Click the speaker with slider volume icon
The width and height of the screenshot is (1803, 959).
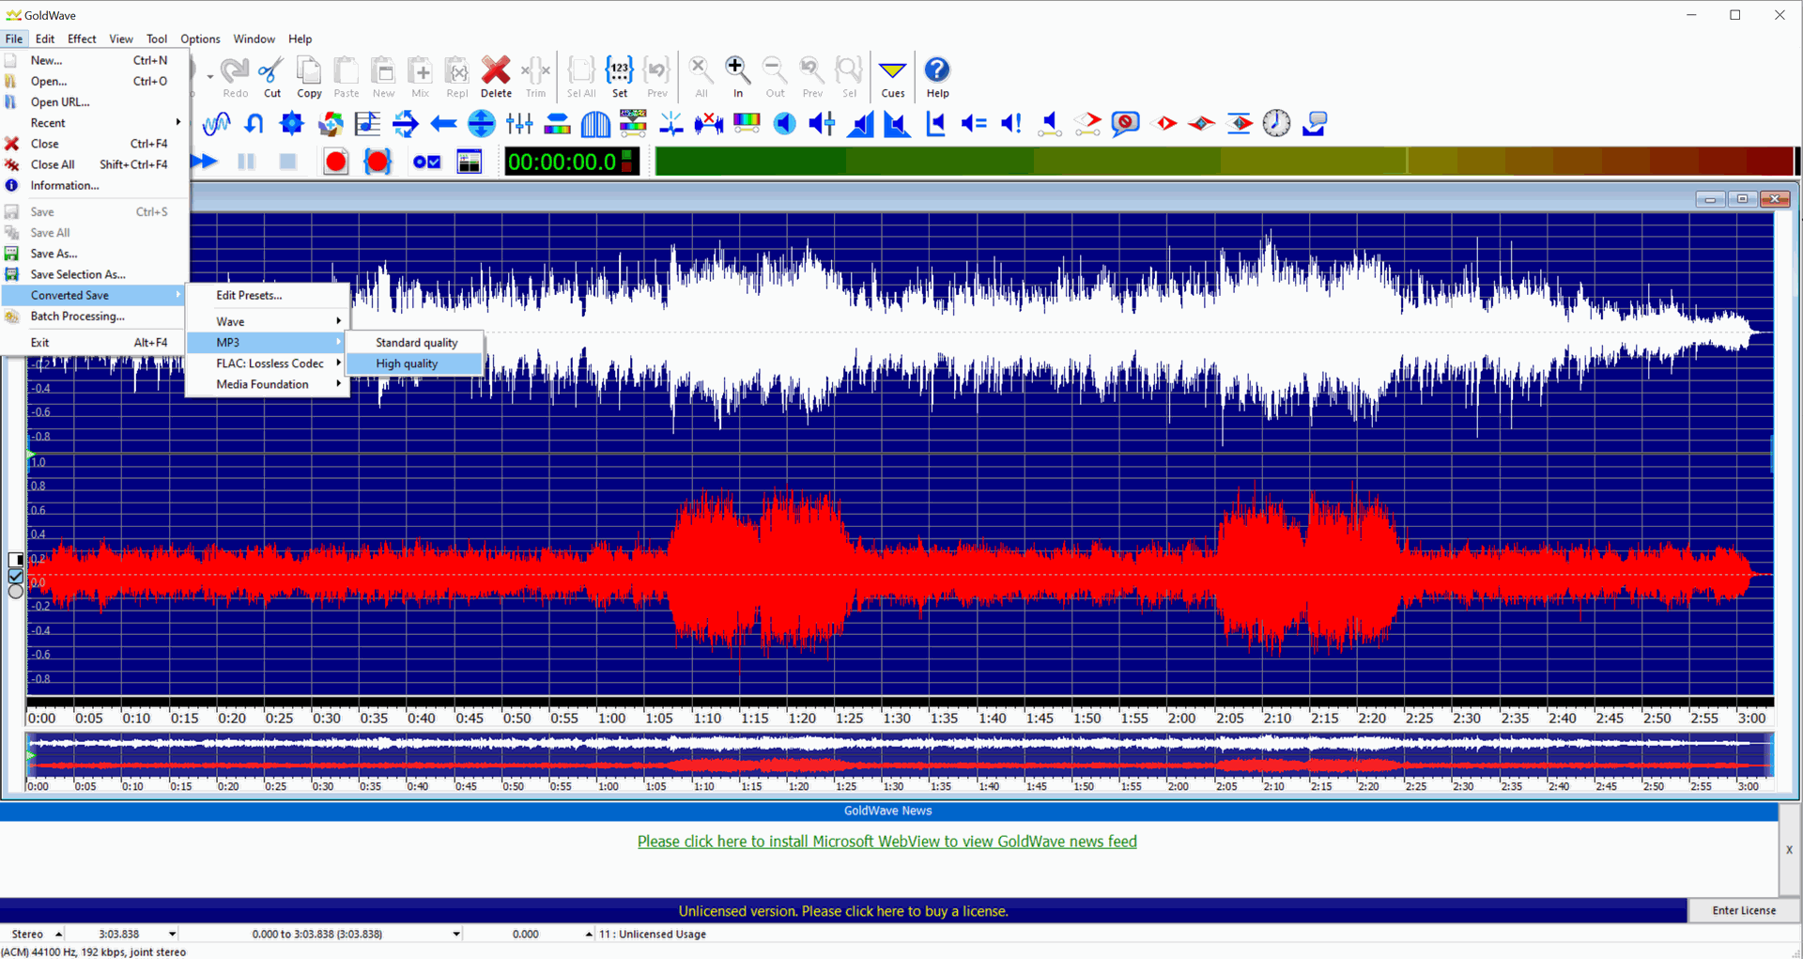(822, 123)
